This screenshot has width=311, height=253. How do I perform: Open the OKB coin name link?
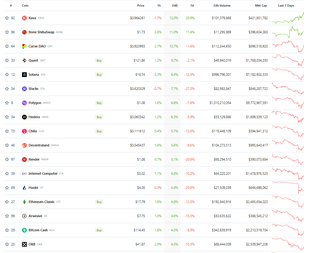pos(32,244)
